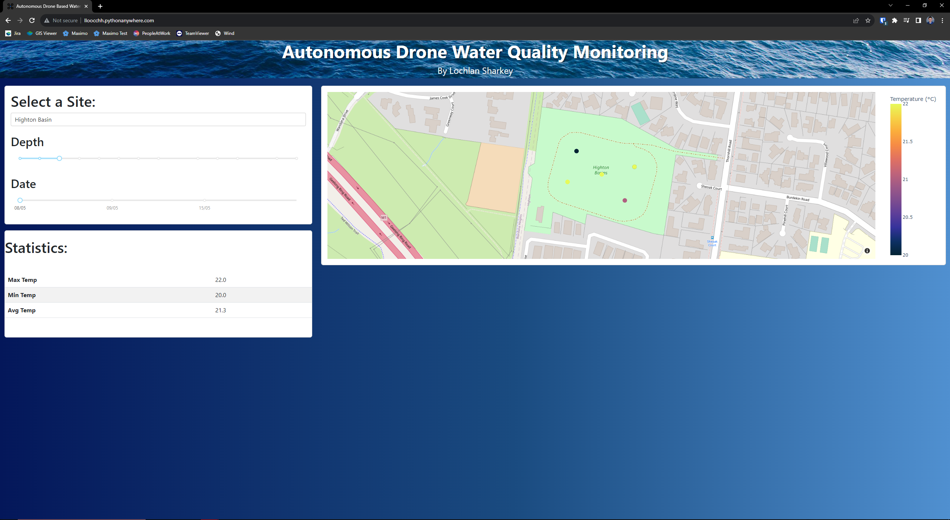Click the PeopleAtWork bookmark
The width and height of the screenshot is (950, 520).
[152, 33]
